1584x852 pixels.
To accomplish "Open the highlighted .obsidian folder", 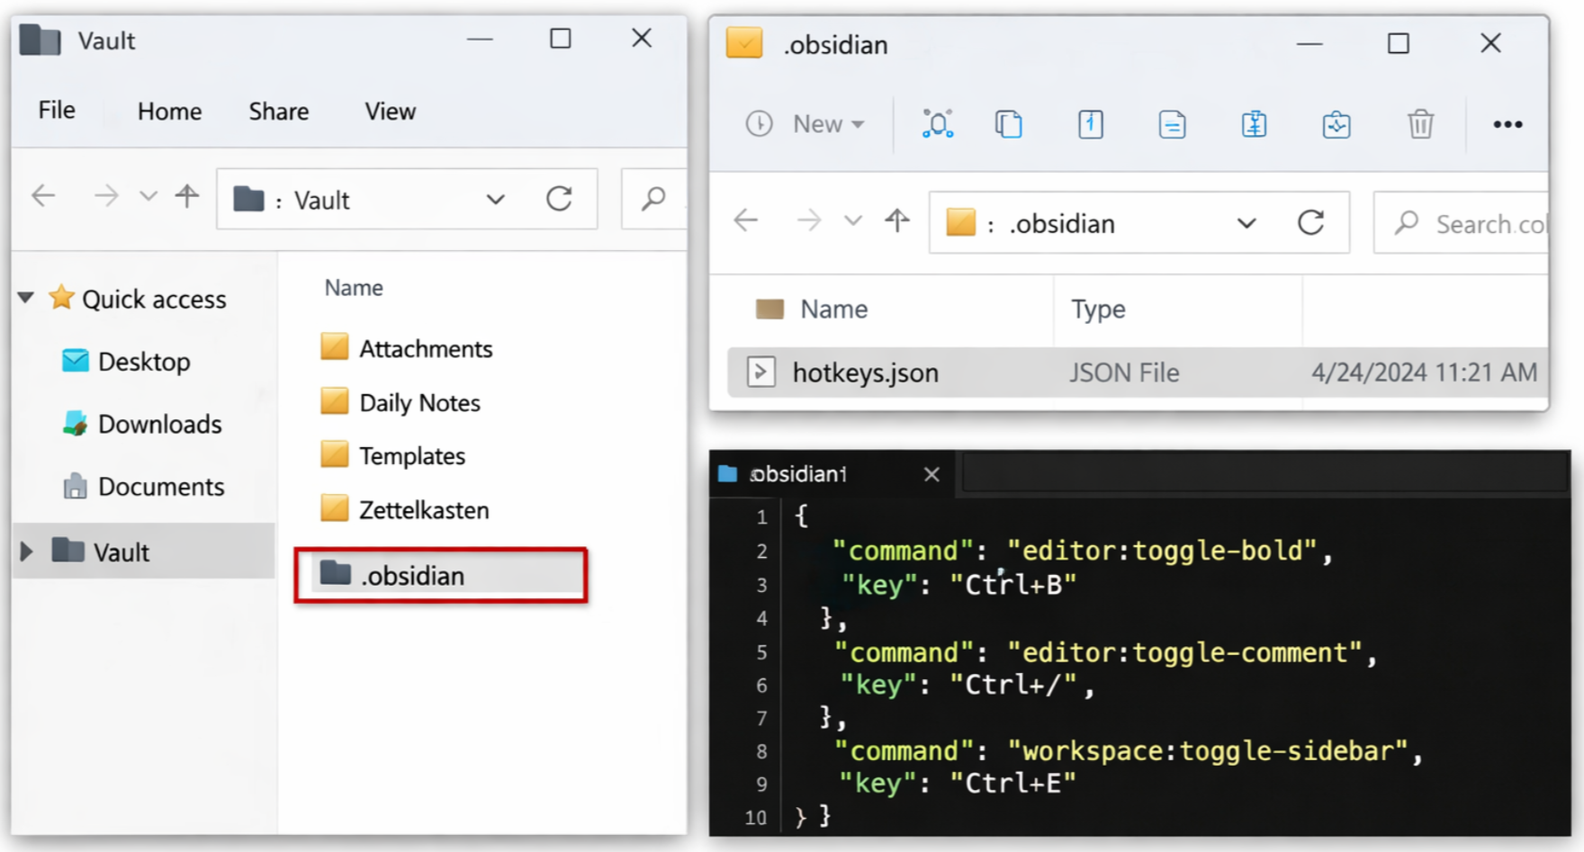I will [413, 576].
